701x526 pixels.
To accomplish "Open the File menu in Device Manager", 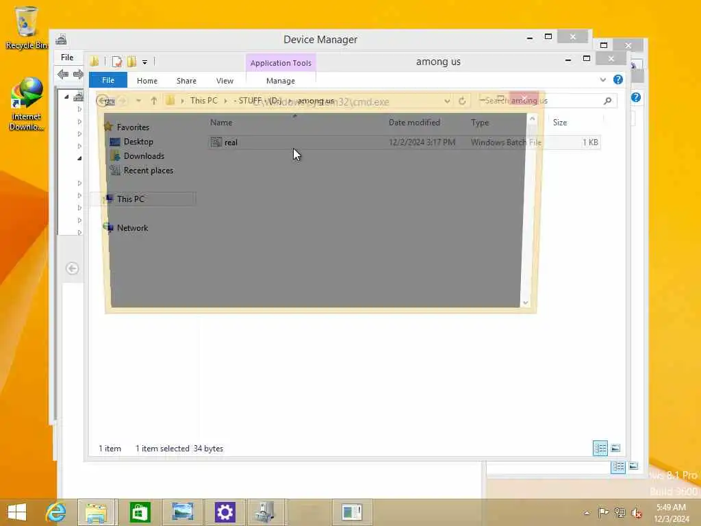I will (67, 58).
